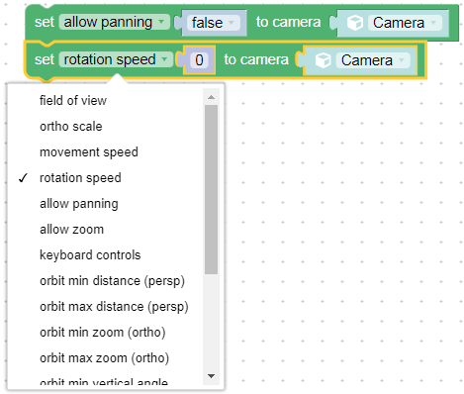464x394 pixels.
Task: Open the 'rotation speed' property dropdown
Action: pyautogui.click(x=116, y=59)
